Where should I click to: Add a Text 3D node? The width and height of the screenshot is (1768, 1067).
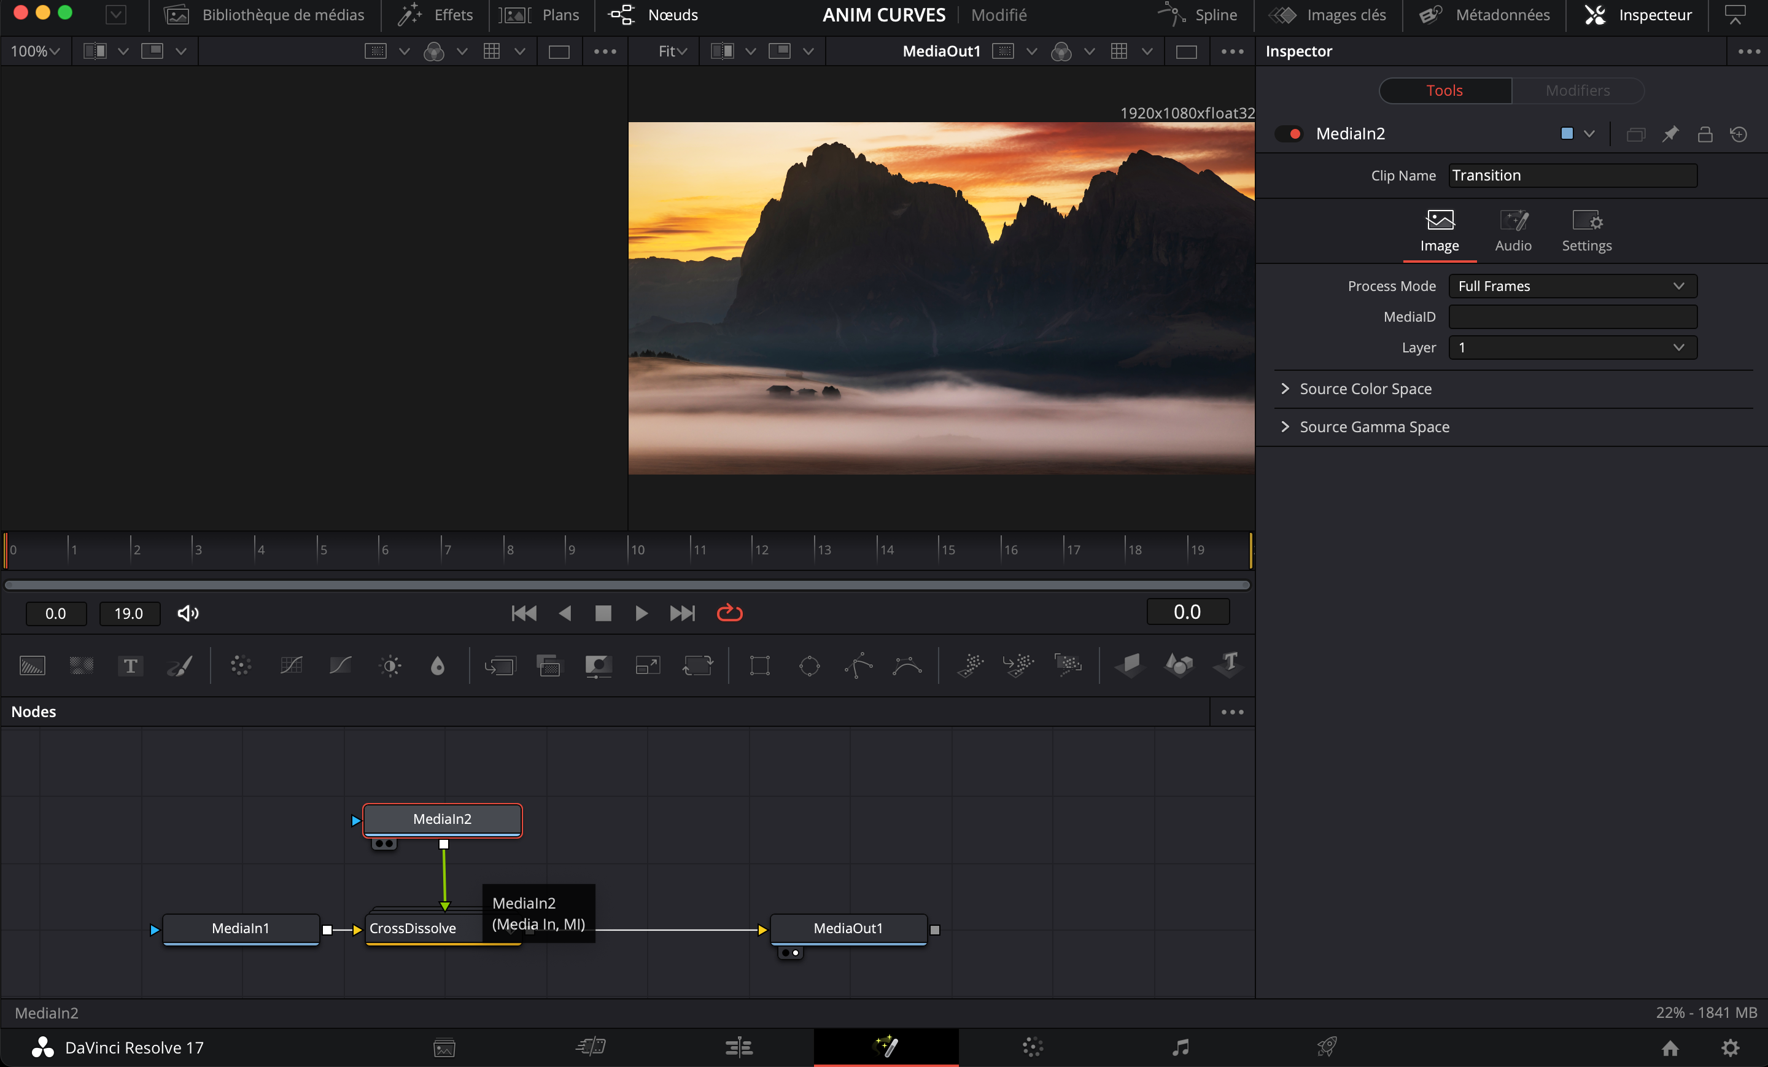(x=1228, y=666)
